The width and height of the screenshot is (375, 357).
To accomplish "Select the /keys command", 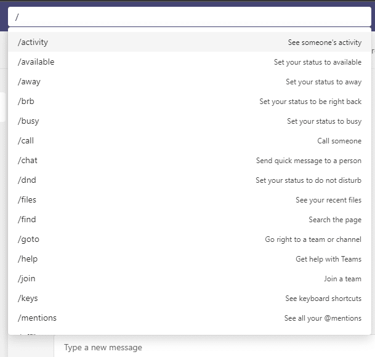I will pos(190,298).
